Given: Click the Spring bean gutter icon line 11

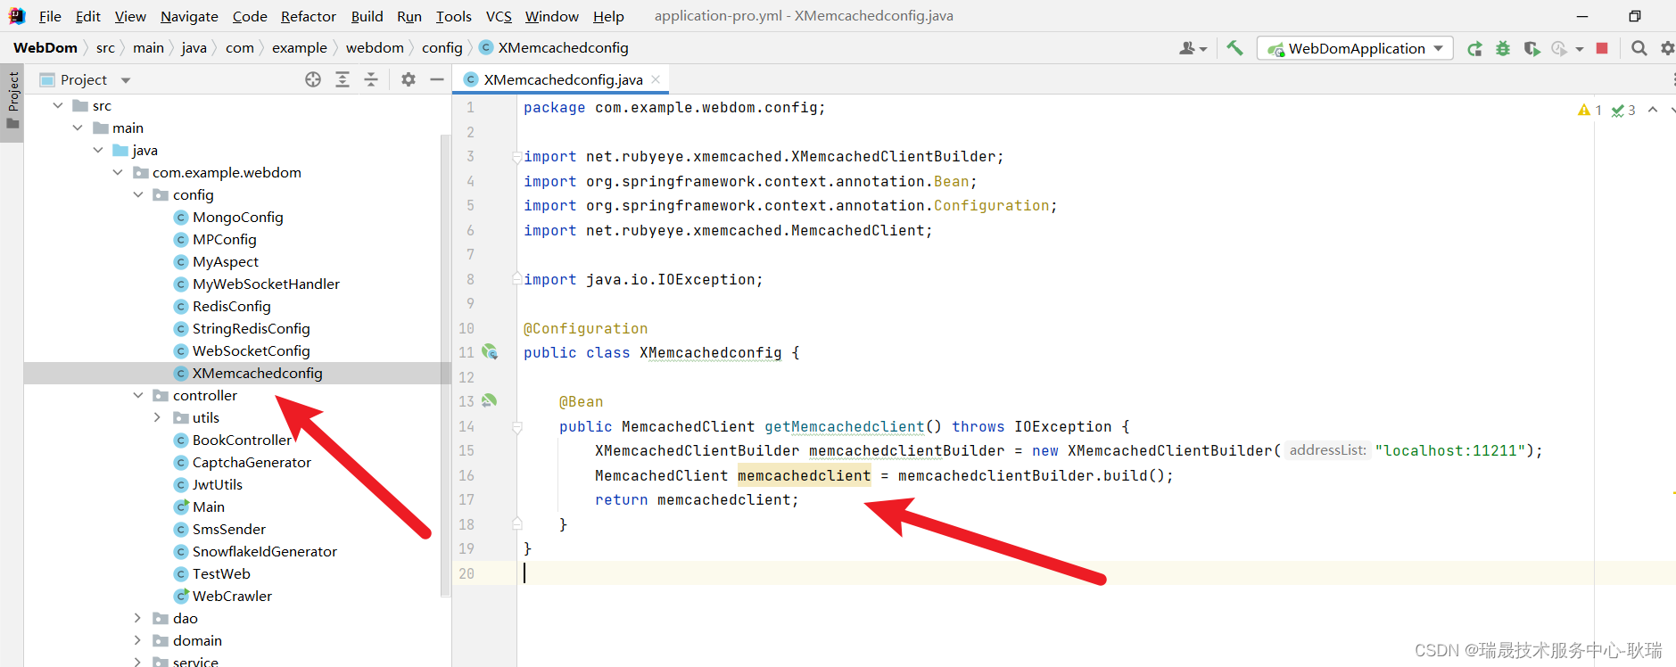Looking at the screenshot, I should 490,352.
